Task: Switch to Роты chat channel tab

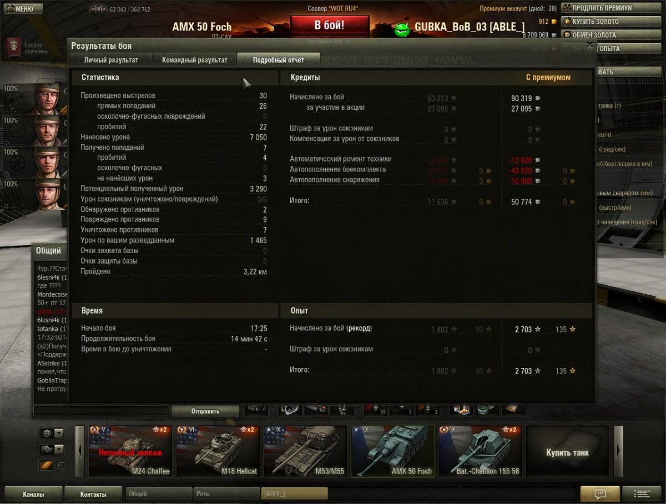Action: tap(226, 494)
